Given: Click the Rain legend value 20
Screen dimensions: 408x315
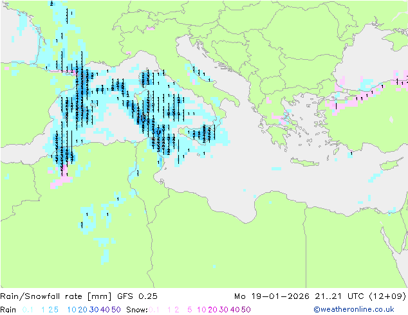Looking at the screenshot, I should 83,310.
